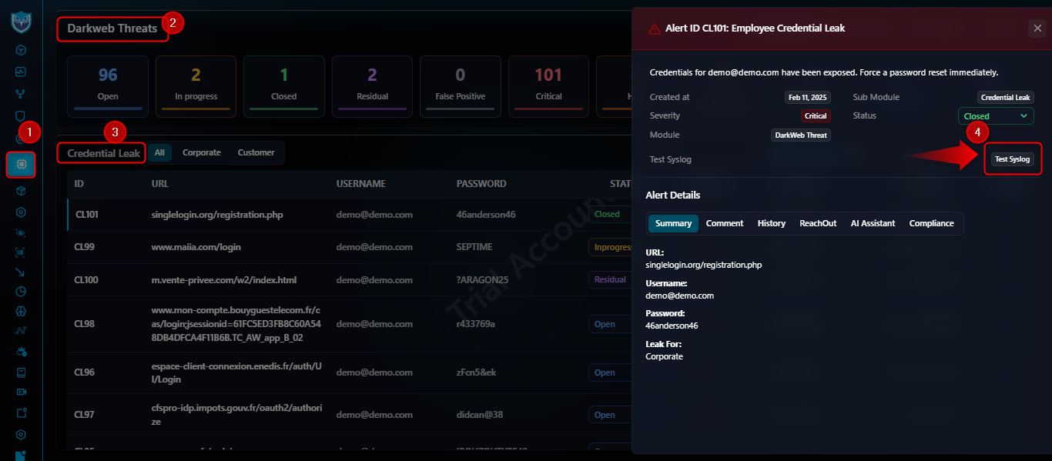
Task: Click the password cell r433769a
Action: point(476,324)
